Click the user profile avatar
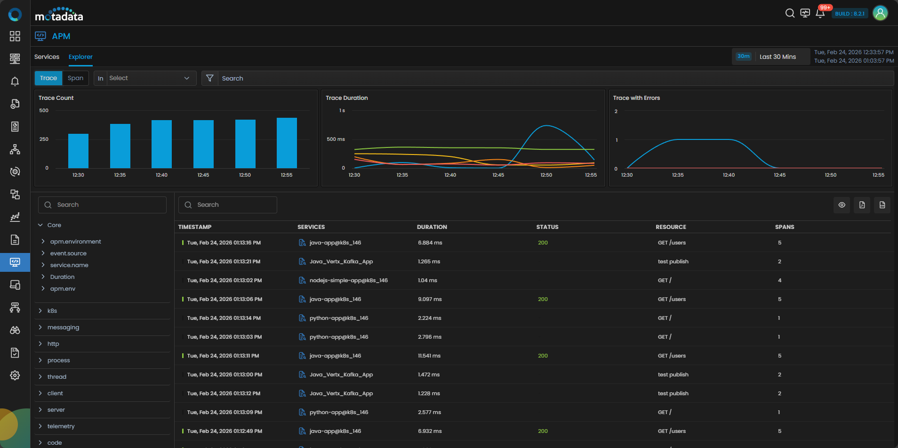Screen dimensions: 898x448 point(880,13)
